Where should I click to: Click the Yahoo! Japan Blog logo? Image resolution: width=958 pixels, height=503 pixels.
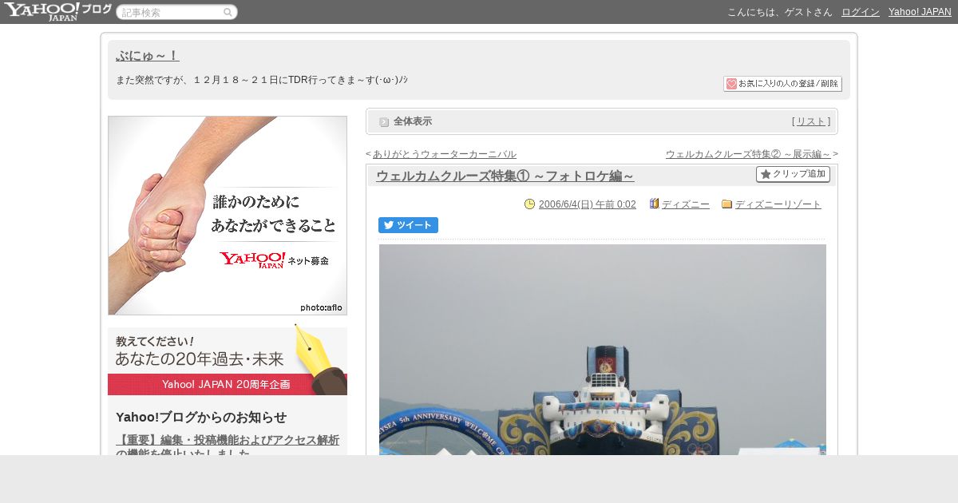click(x=57, y=11)
